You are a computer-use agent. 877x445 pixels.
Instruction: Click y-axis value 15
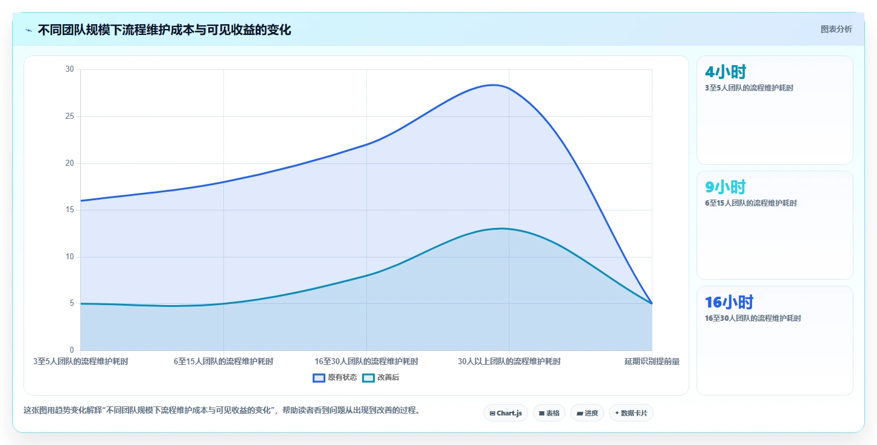(69, 210)
